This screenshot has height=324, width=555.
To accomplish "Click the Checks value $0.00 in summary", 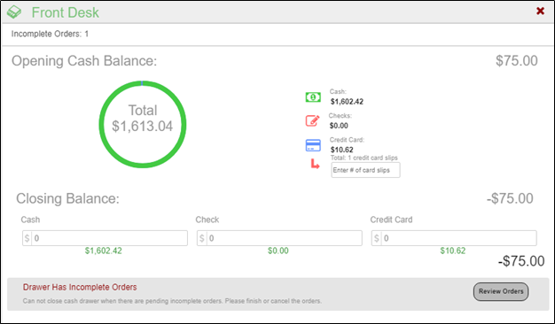I will click(x=339, y=126).
